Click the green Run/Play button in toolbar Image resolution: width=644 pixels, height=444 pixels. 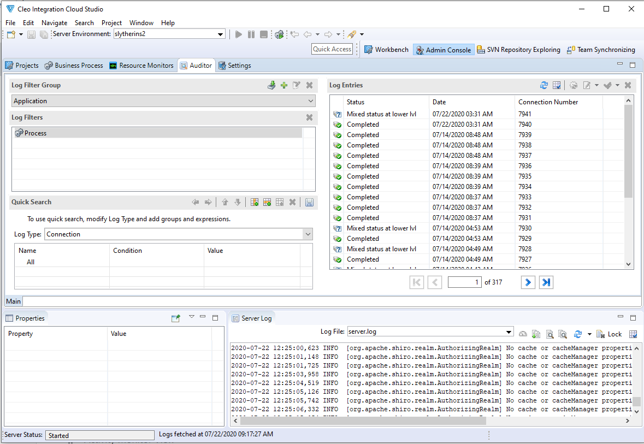pyautogui.click(x=239, y=34)
